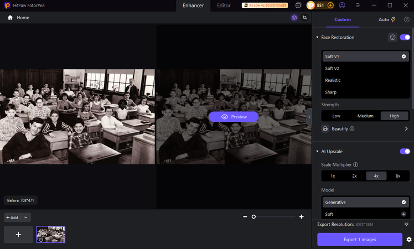
Task: Click the +Add button
Action: point(12,217)
